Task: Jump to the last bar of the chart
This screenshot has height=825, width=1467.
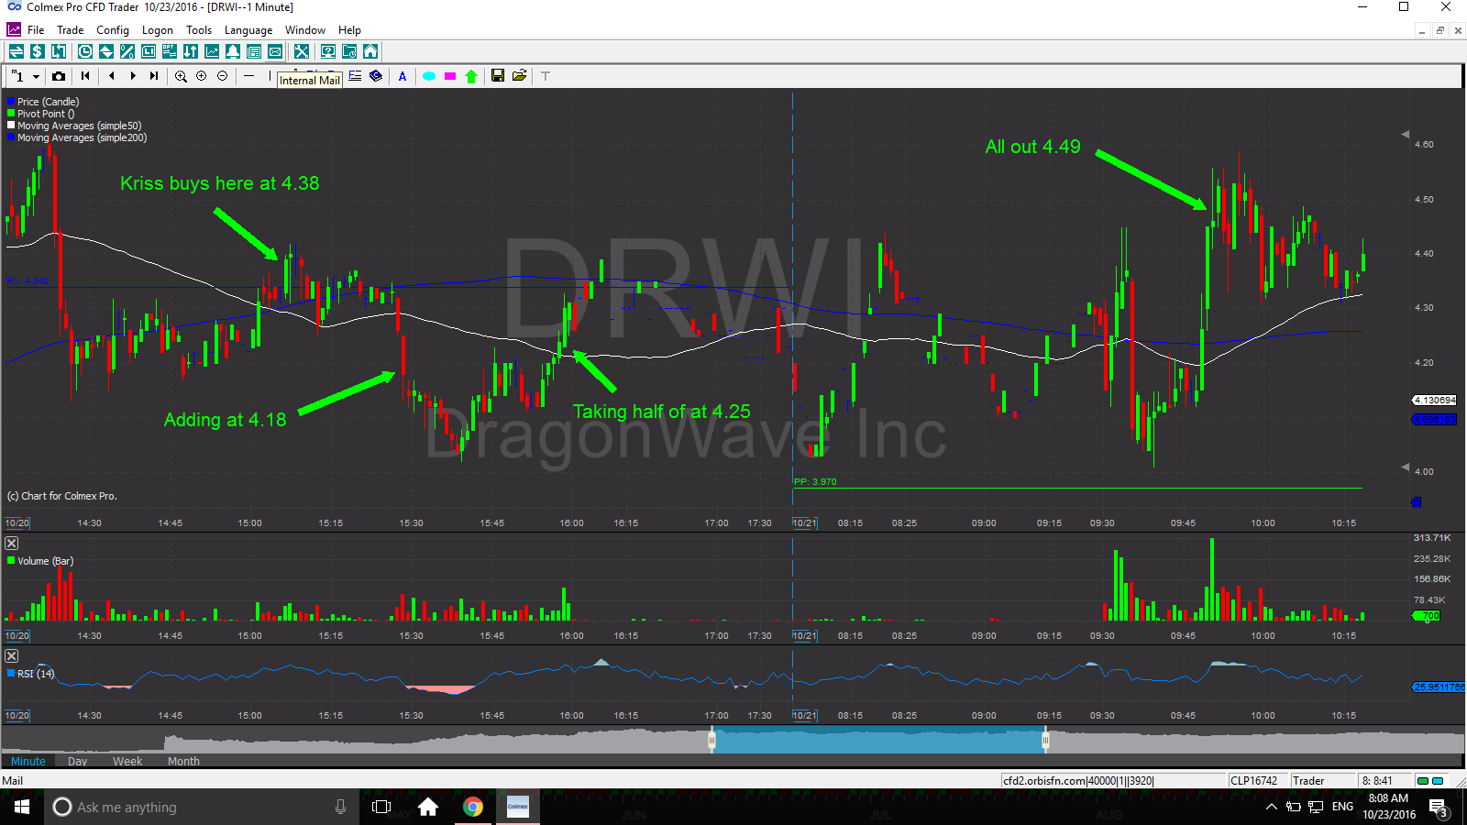Action: pos(154,76)
